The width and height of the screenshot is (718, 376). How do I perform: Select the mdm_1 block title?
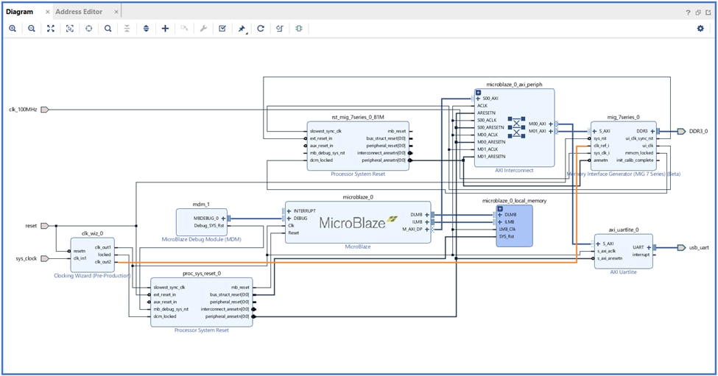point(201,205)
